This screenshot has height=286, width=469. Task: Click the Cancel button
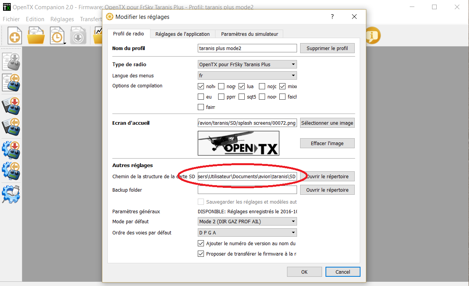pyautogui.click(x=343, y=272)
